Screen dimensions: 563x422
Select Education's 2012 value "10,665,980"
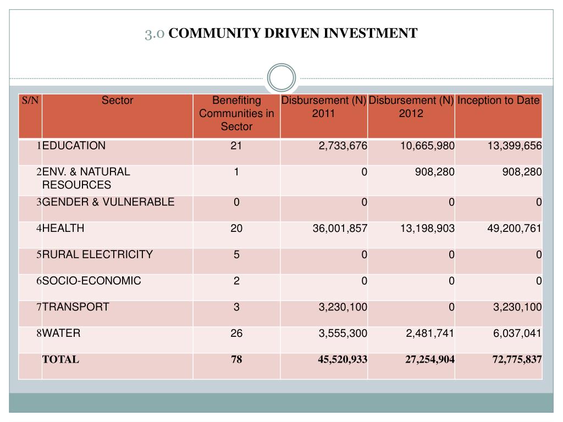point(428,146)
